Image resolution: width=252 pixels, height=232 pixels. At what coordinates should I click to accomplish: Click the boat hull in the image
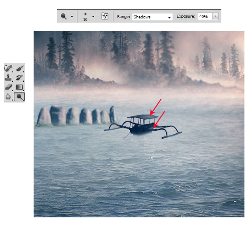142,129
